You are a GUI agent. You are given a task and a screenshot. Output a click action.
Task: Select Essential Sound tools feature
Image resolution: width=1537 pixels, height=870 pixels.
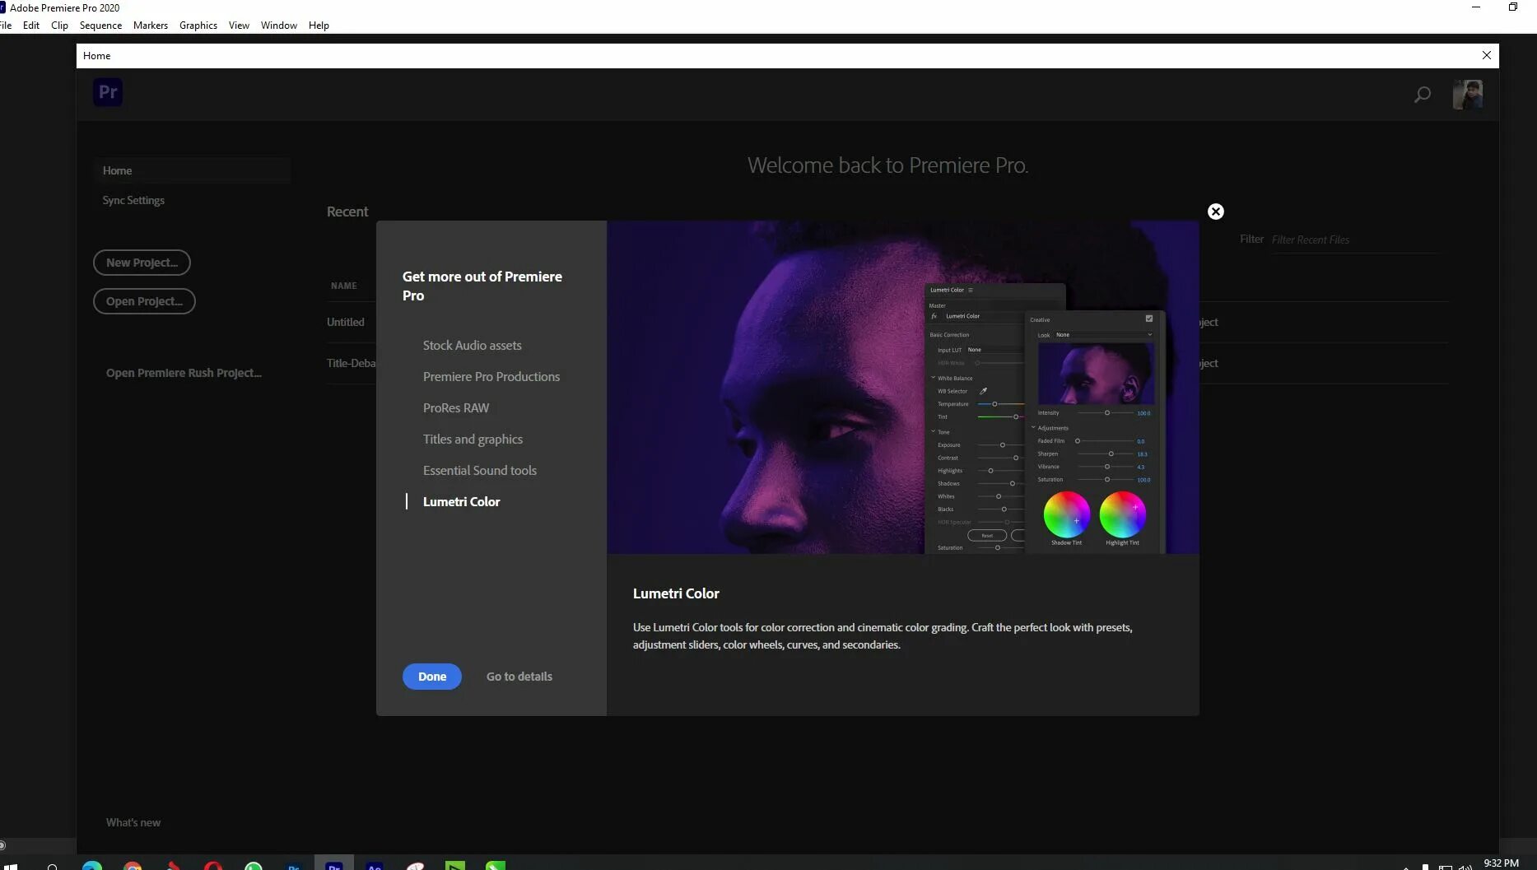coord(480,471)
